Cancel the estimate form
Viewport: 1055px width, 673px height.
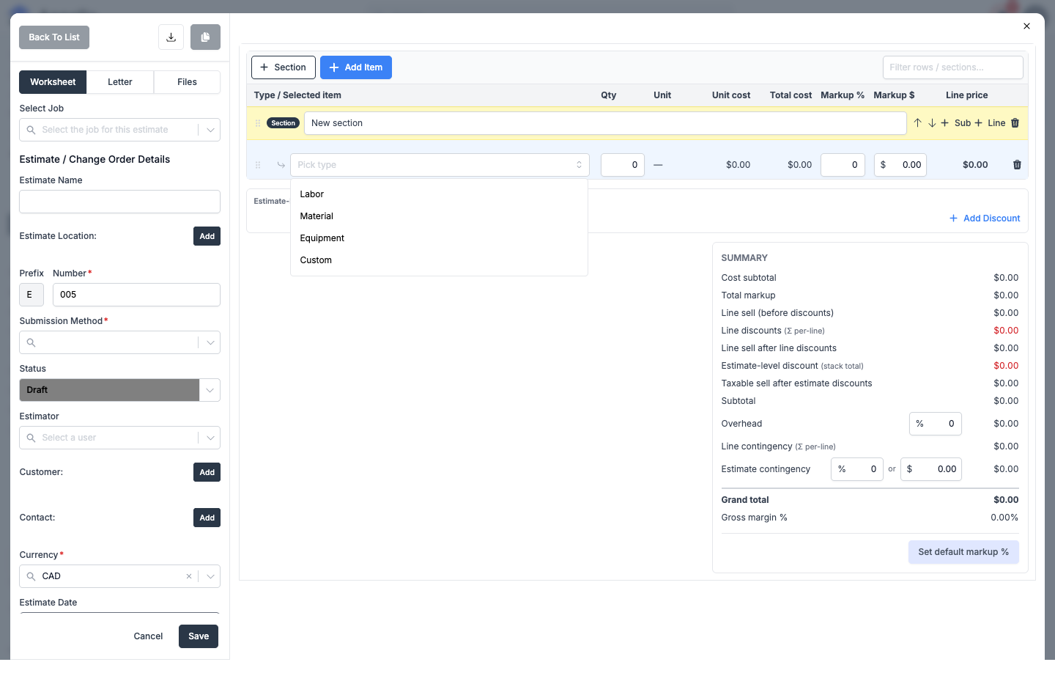pyautogui.click(x=148, y=636)
